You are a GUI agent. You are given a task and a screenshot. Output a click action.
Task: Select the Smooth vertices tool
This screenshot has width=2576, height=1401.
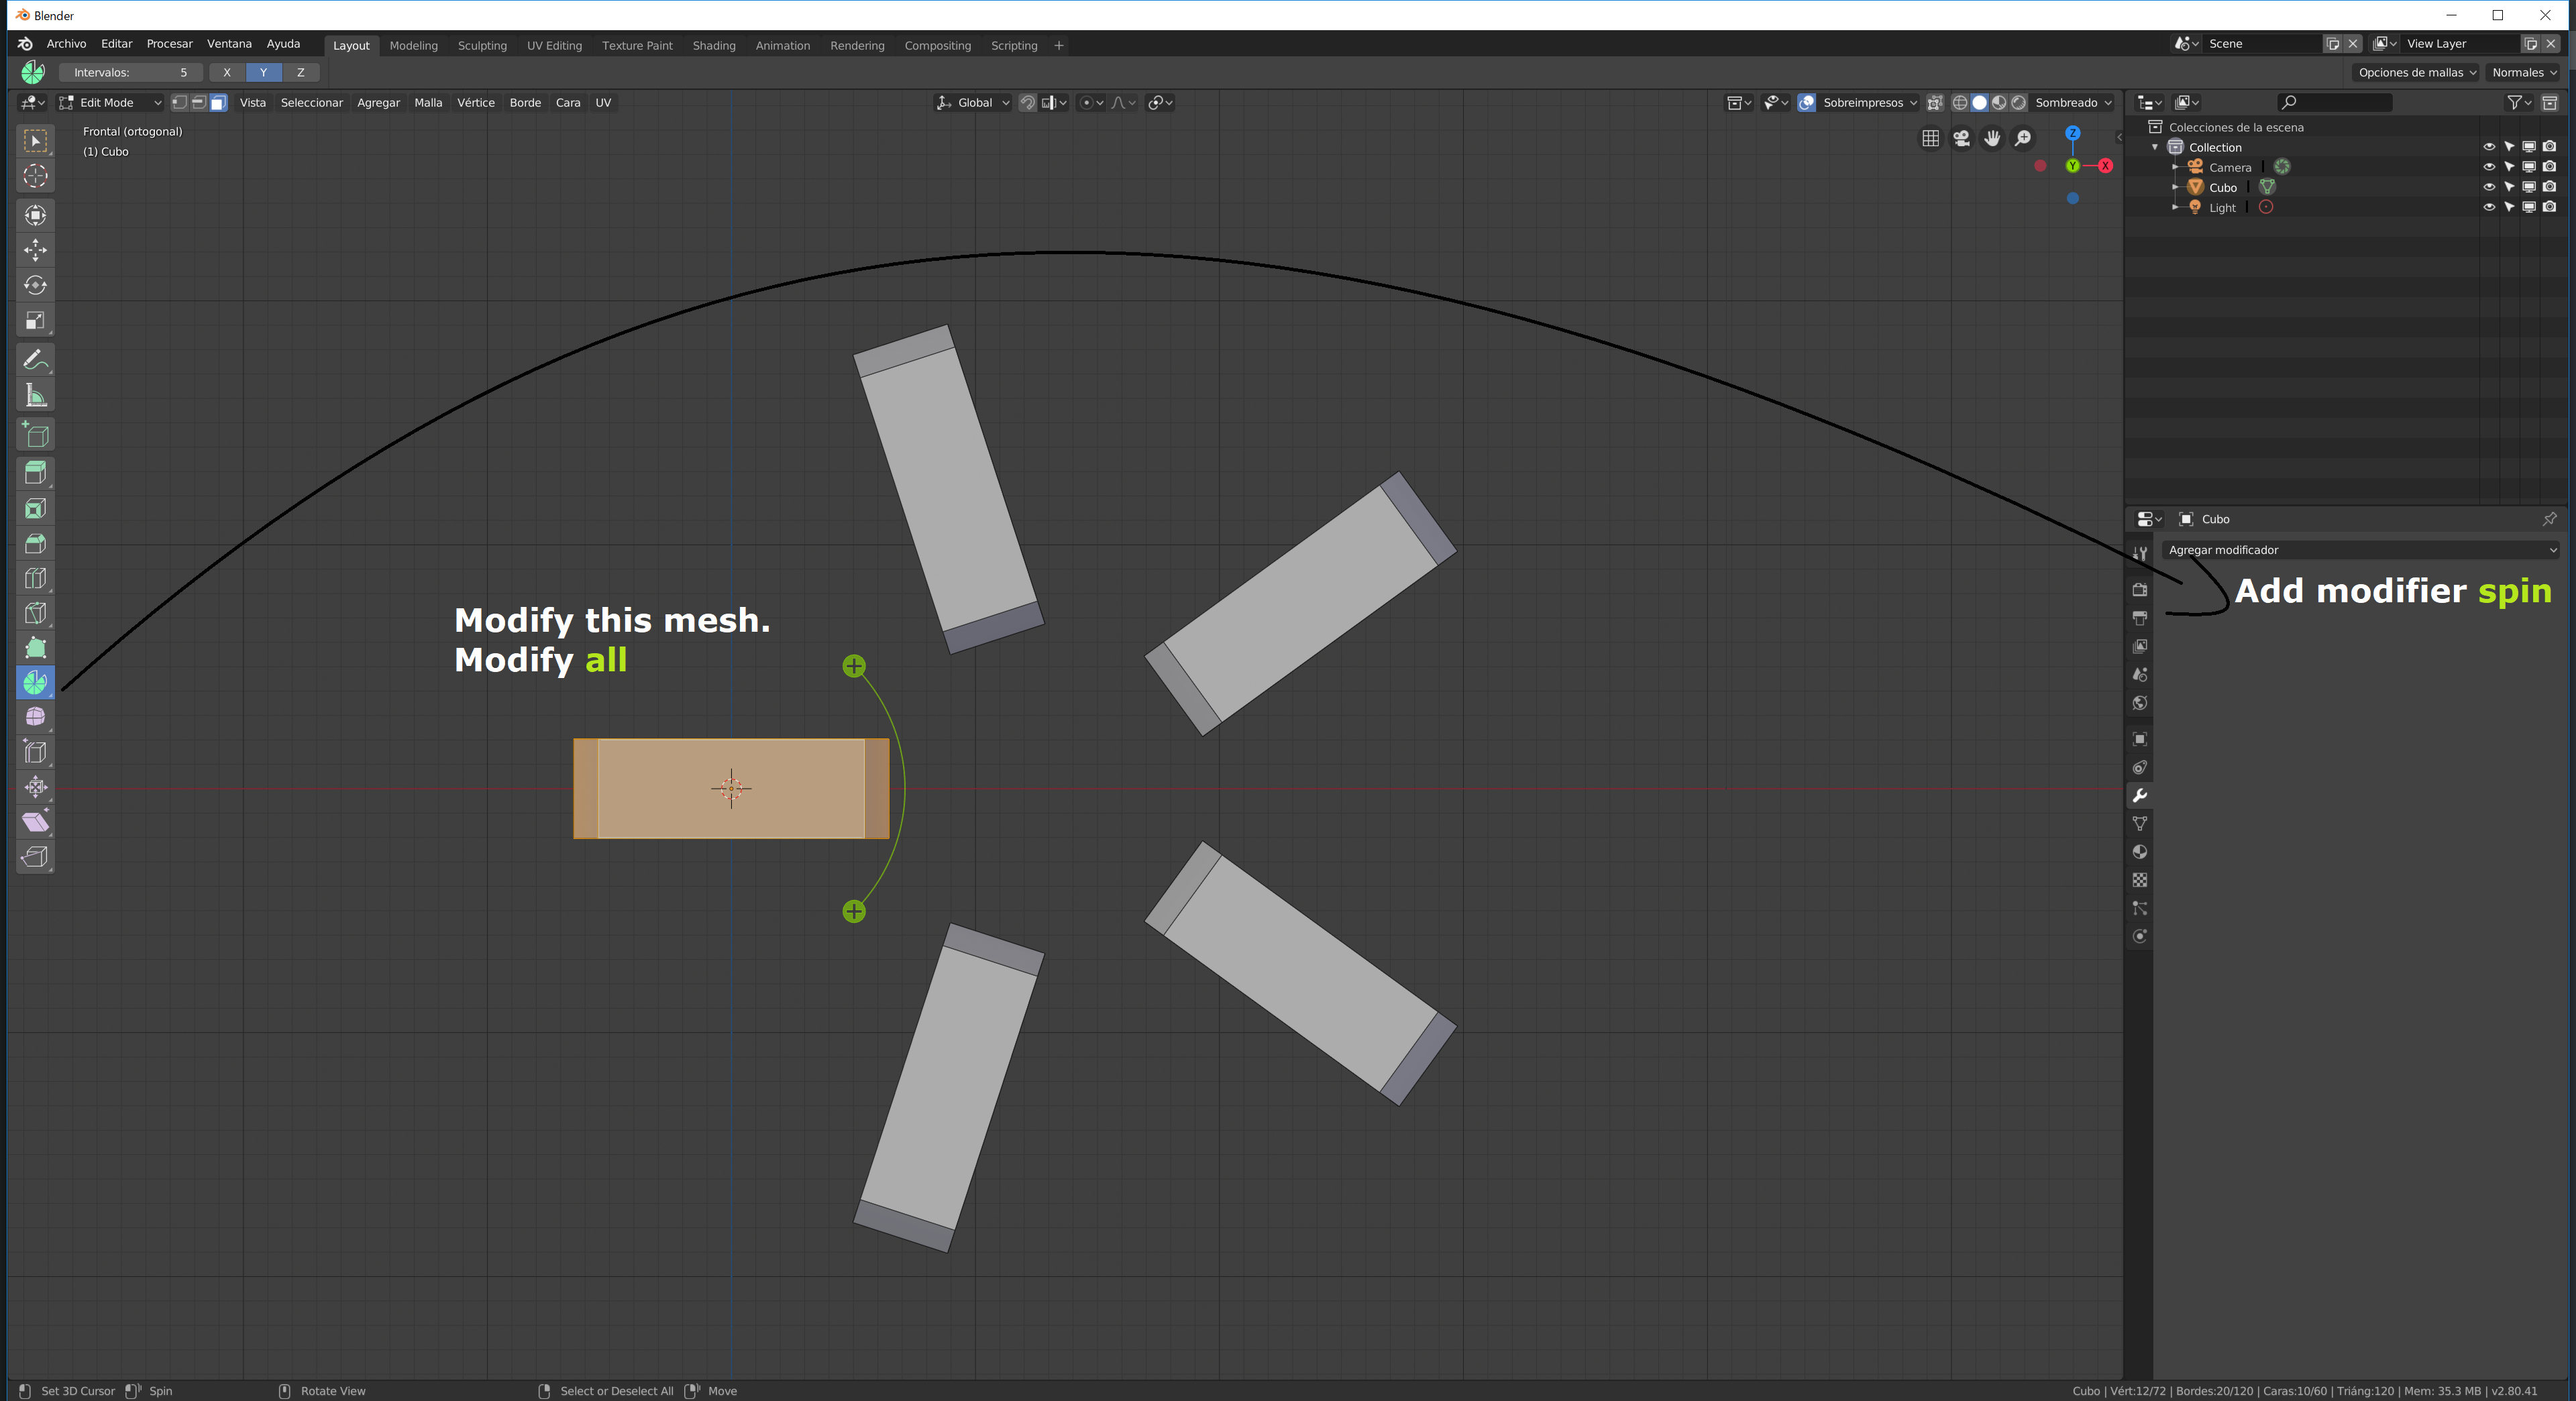point(35,717)
